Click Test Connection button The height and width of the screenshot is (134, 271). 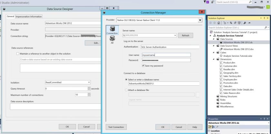point(116,127)
